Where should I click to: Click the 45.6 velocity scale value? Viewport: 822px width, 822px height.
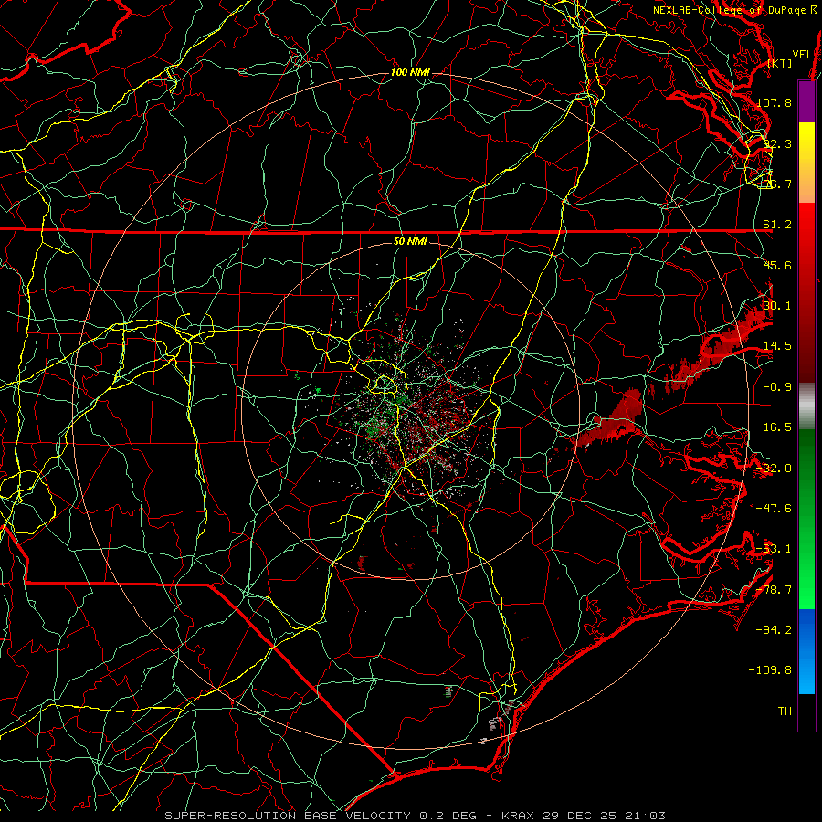click(x=777, y=265)
